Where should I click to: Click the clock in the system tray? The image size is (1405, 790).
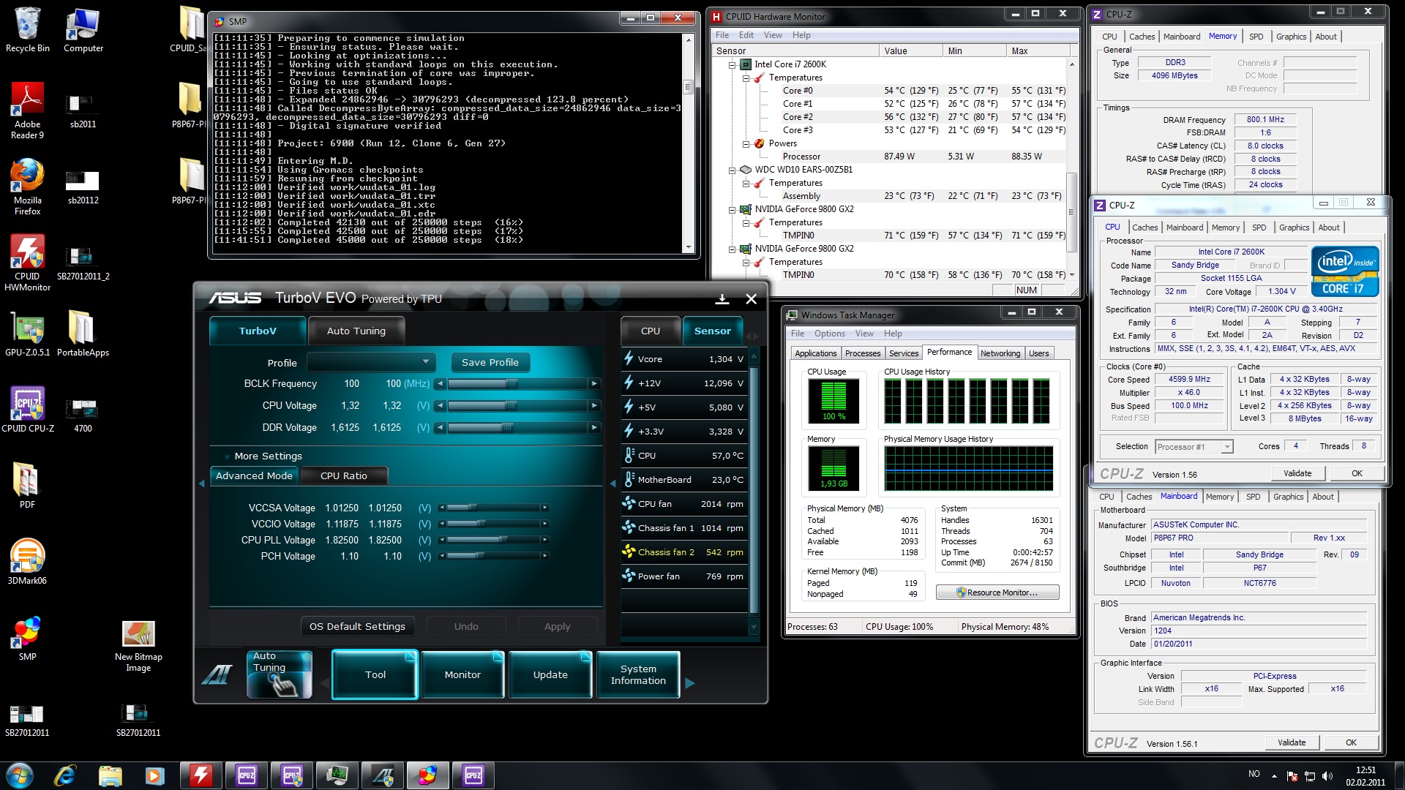(x=1365, y=775)
